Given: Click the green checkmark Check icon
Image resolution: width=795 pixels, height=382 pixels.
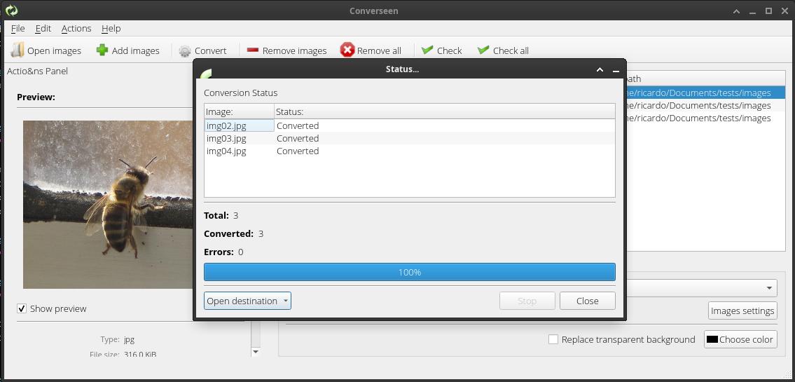Looking at the screenshot, I should click(427, 50).
